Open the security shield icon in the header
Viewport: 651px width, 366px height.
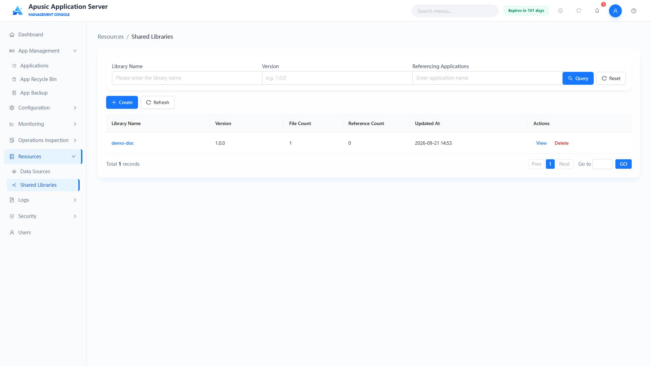coord(560,11)
